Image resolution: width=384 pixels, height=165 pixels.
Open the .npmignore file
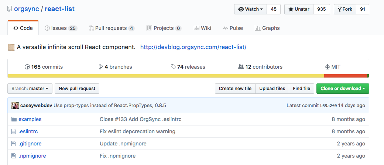[32, 156]
